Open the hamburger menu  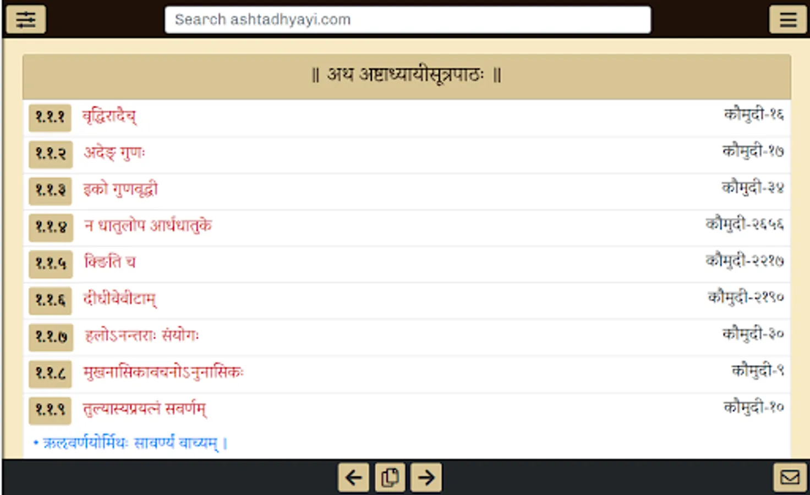[x=788, y=20]
